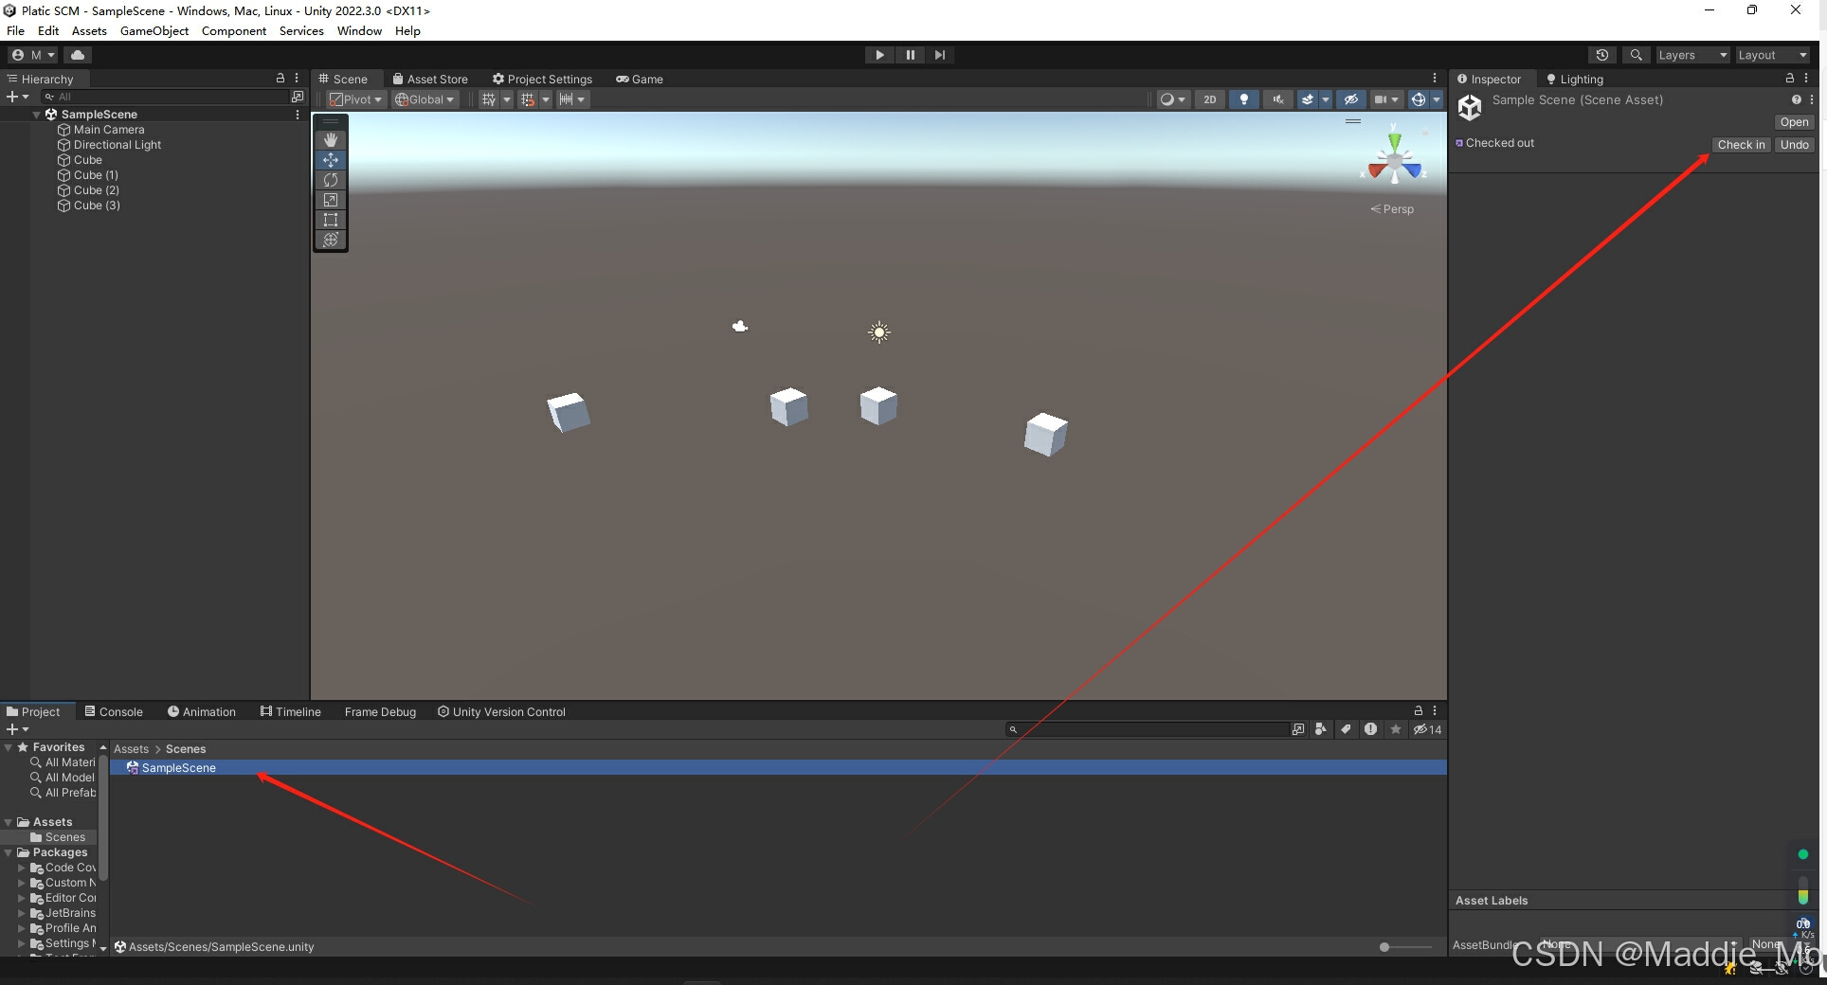
Task: Click the Open scene button
Action: click(x=1794, y=122)
